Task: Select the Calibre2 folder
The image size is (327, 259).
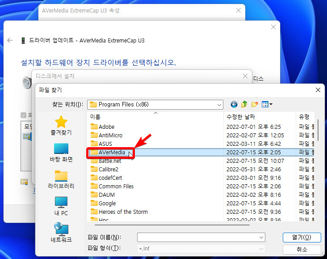Action: (x=104, y=170)
